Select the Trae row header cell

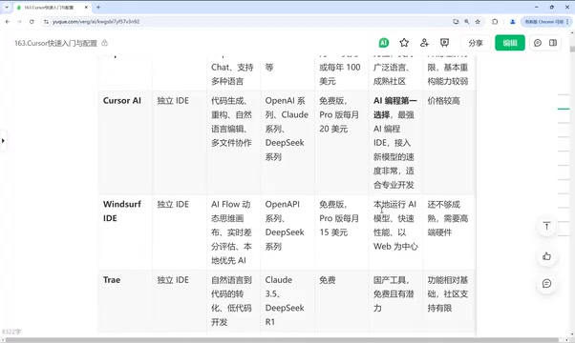[x=125, y=301]
